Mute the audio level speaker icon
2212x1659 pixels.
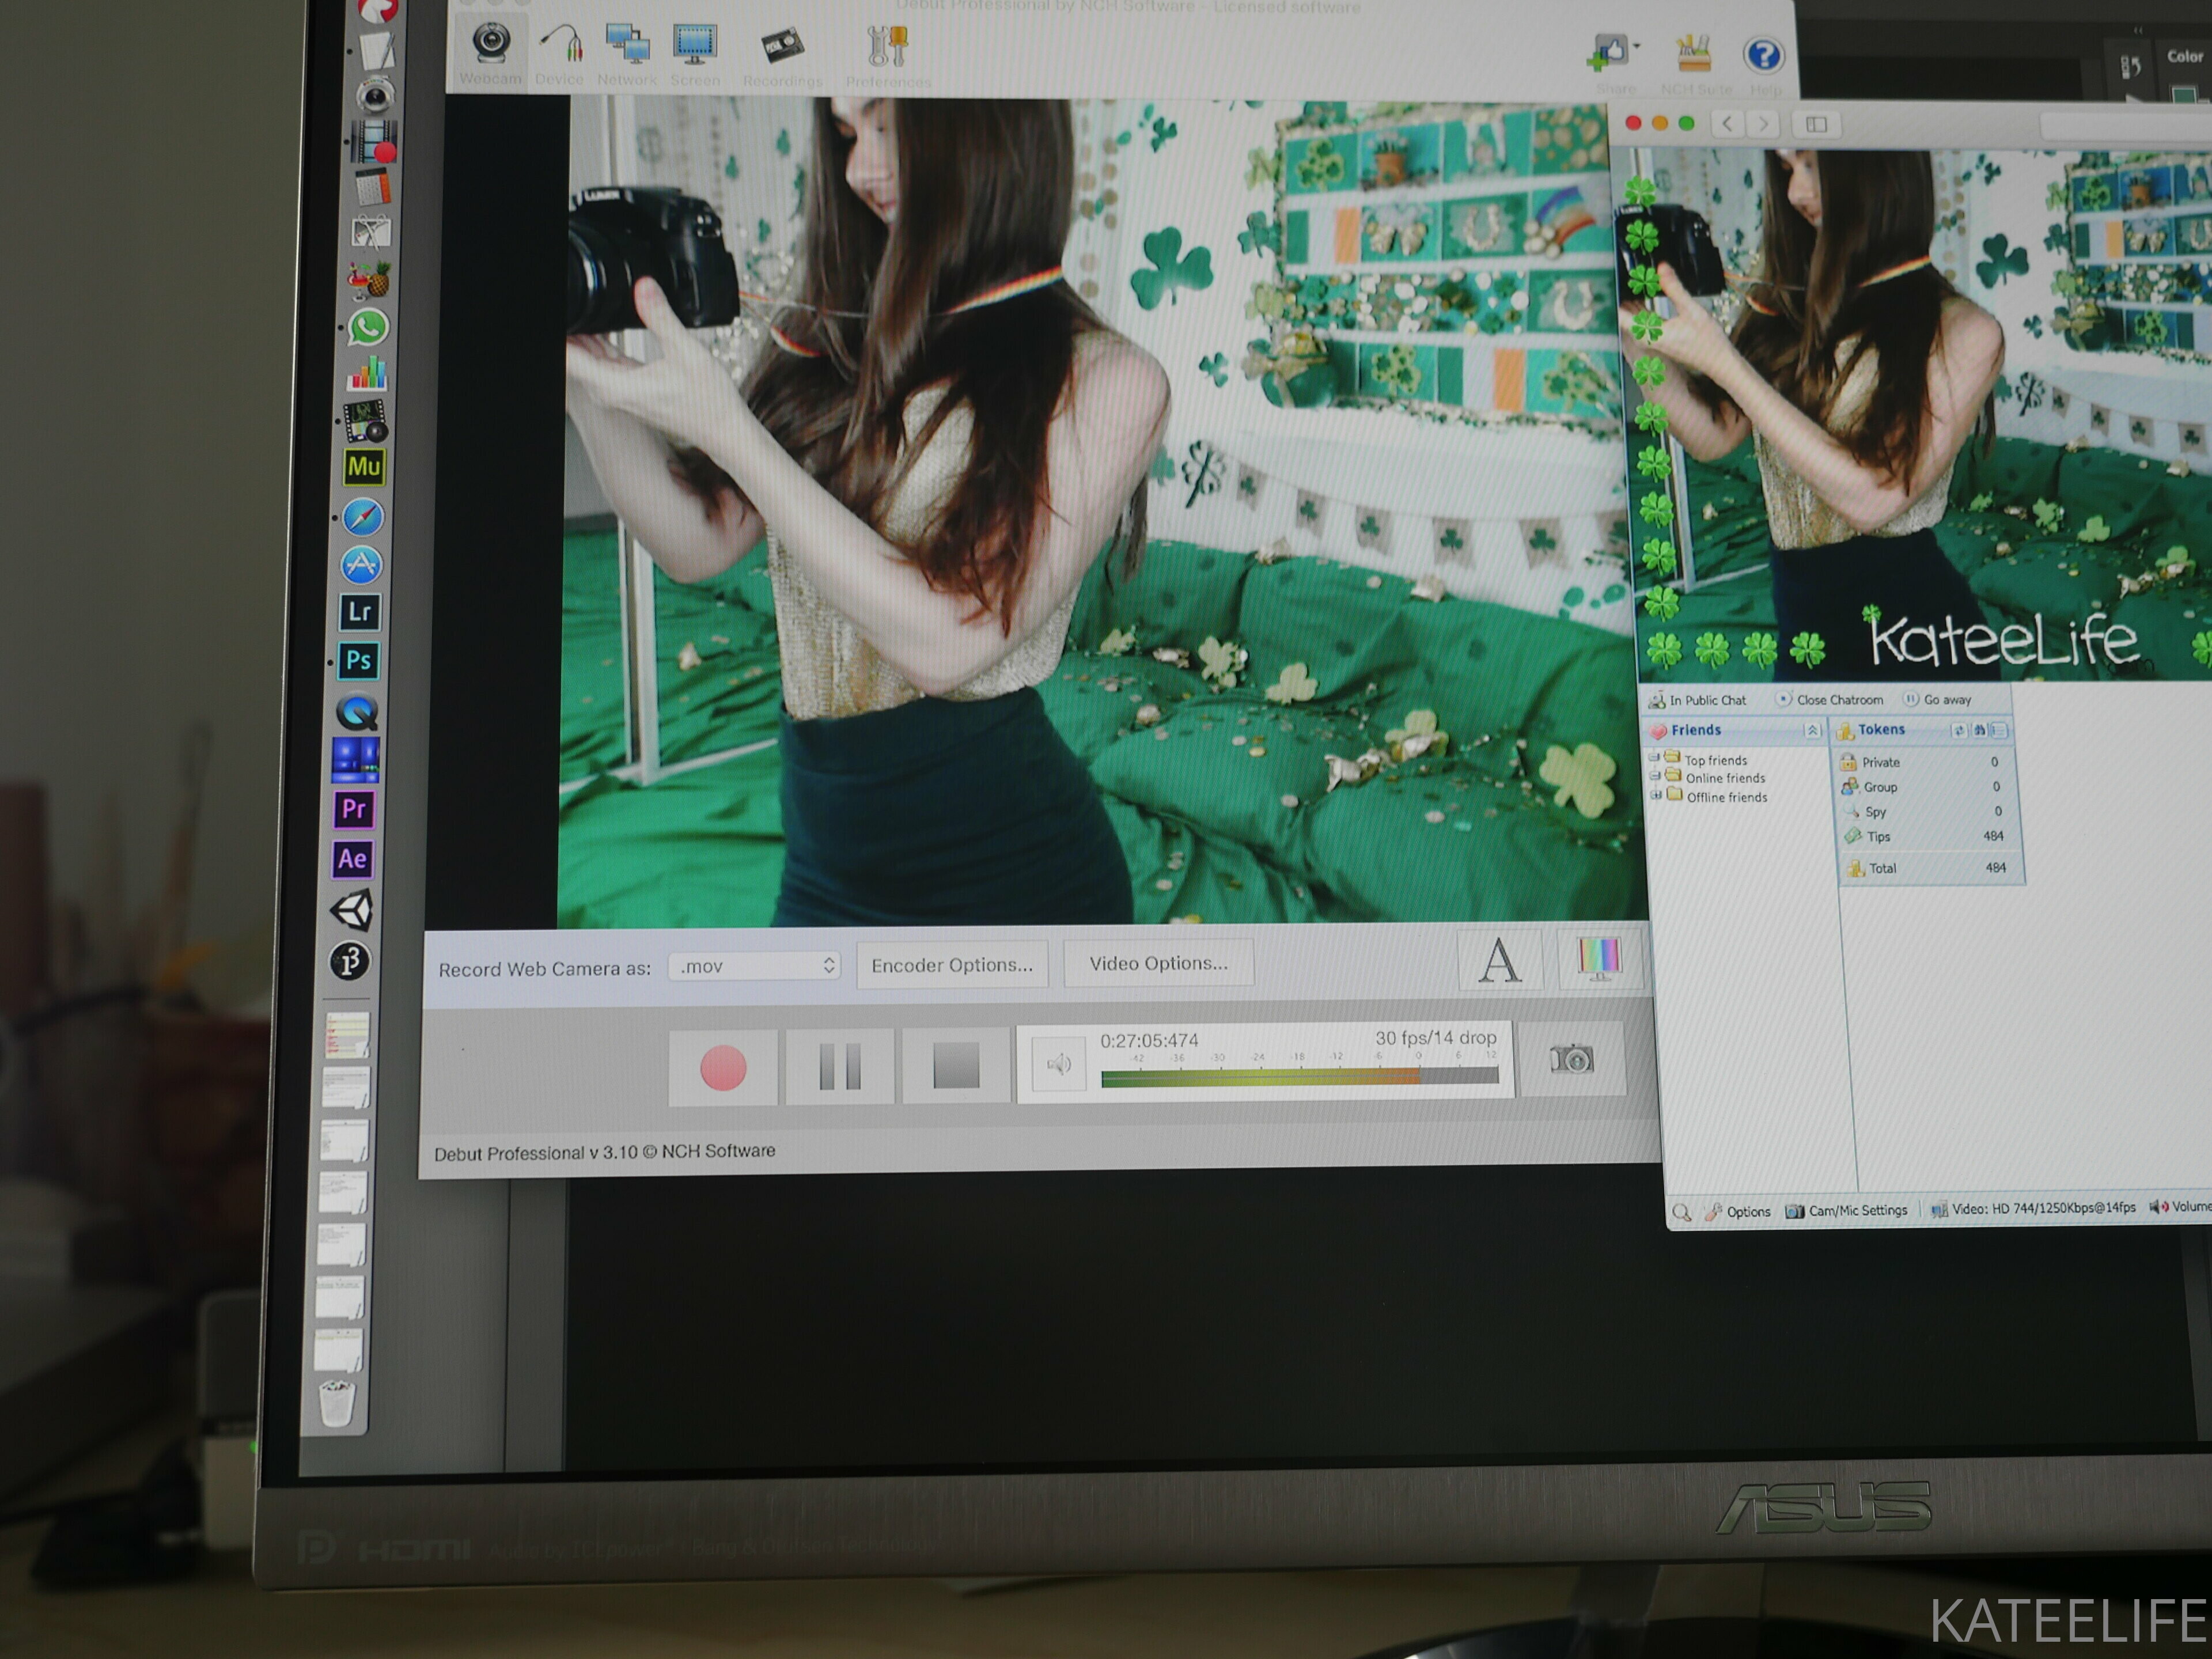click(1058, 1063)
